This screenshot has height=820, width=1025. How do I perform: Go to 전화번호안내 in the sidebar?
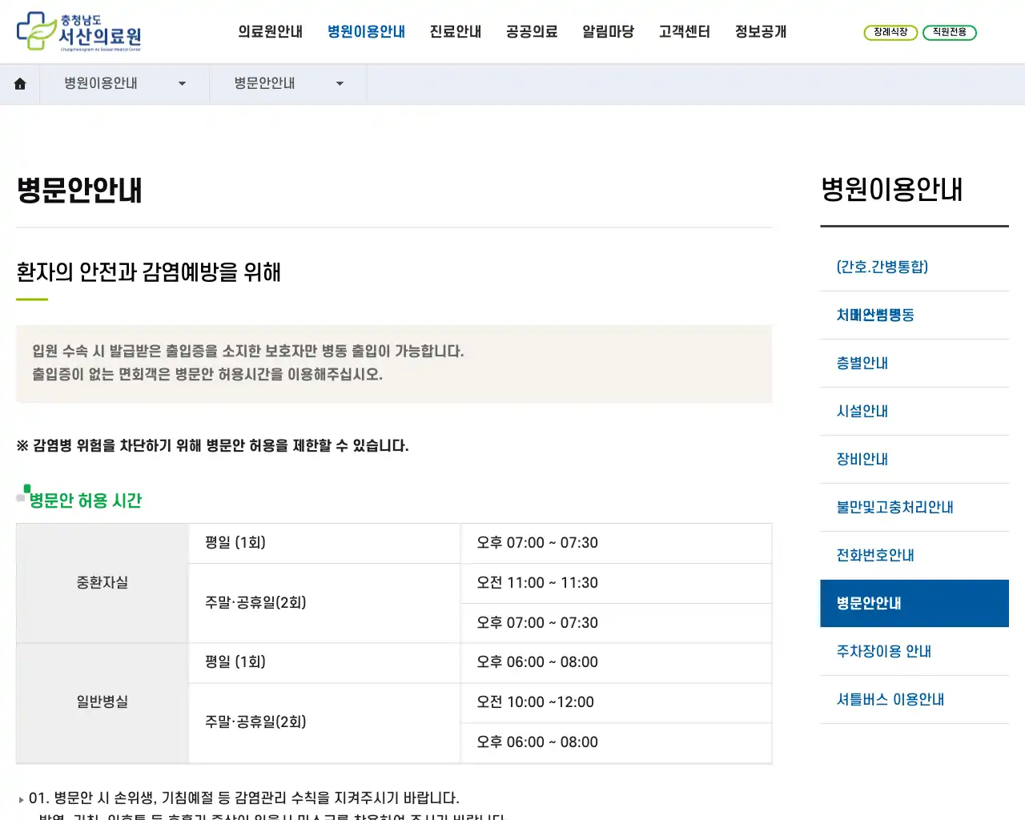(x=914, y=555)
